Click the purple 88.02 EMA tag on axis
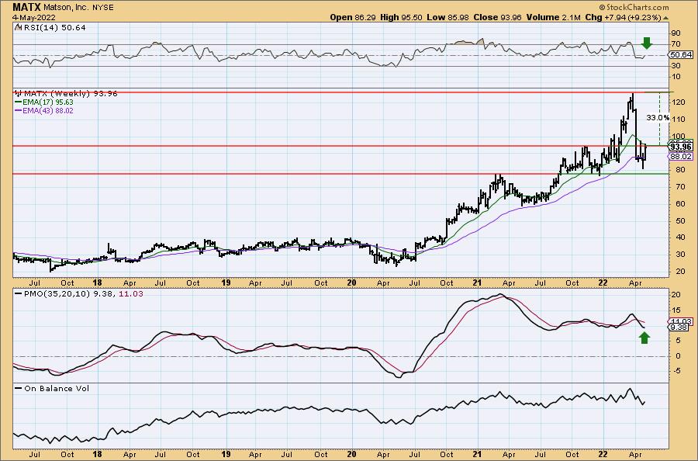The image size is (698, 461). tap(681, 156)
